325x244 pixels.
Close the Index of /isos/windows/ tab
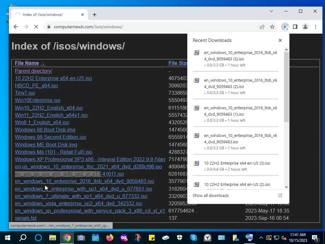[83, 15]
